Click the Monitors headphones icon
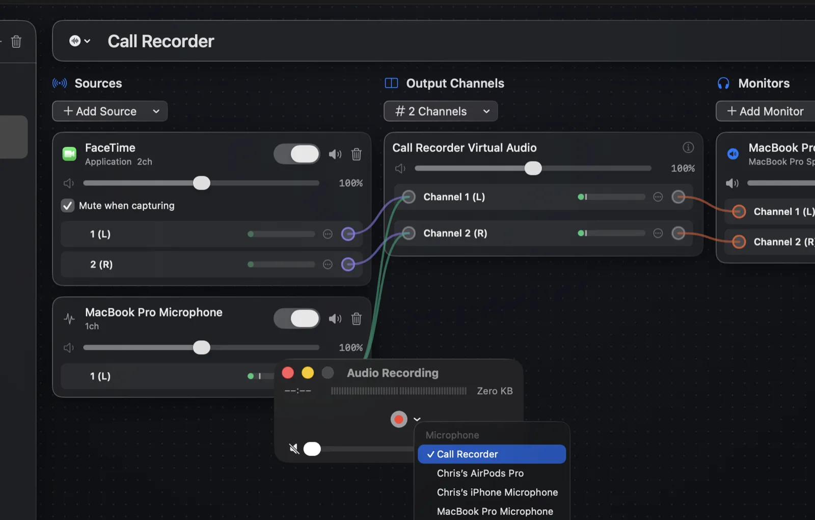815x520 pixels. point(723,83)
